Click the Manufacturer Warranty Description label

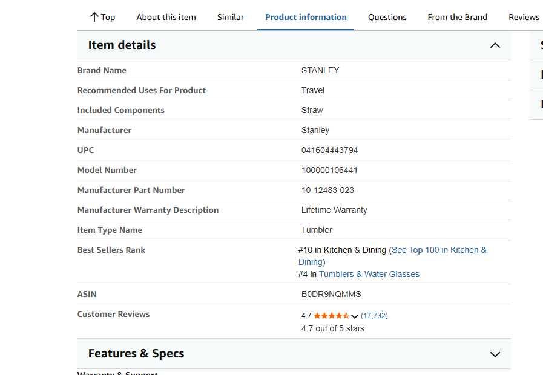pos(148,210)
